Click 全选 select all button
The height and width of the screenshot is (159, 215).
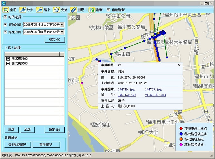pos(27,129)
